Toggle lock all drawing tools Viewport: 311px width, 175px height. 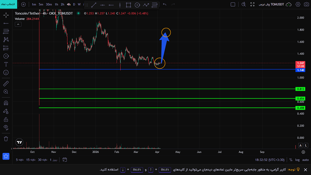6,119
